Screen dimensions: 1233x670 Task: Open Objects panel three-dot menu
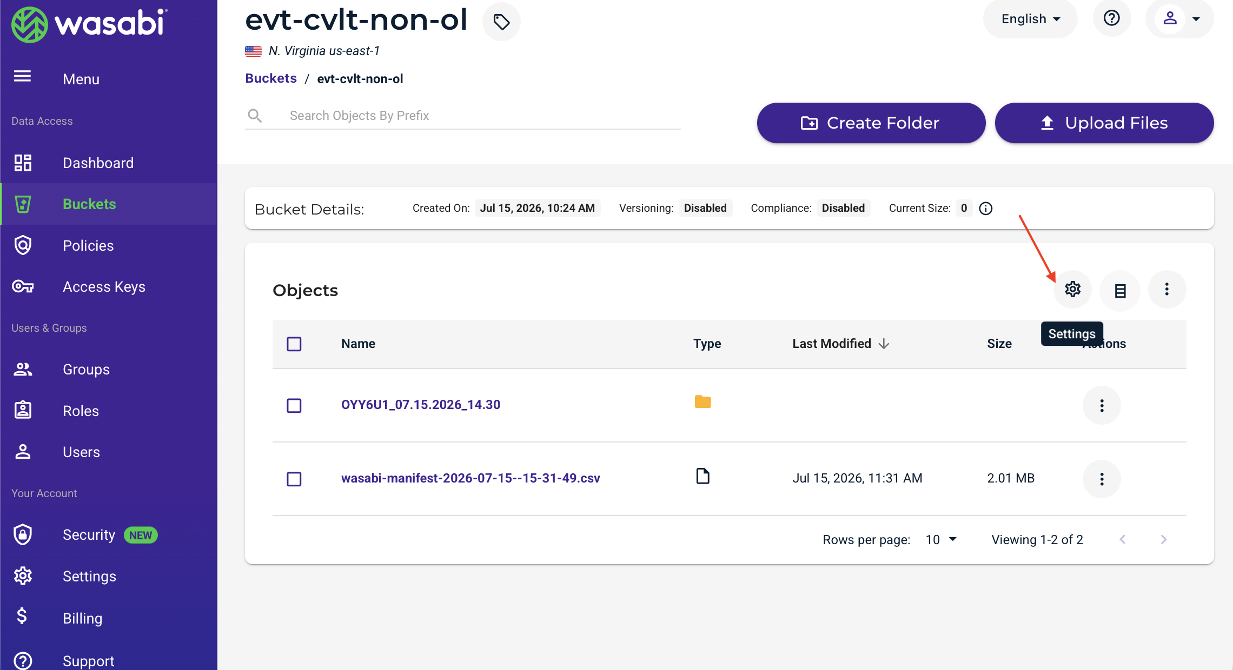[x=1167, y=290]
